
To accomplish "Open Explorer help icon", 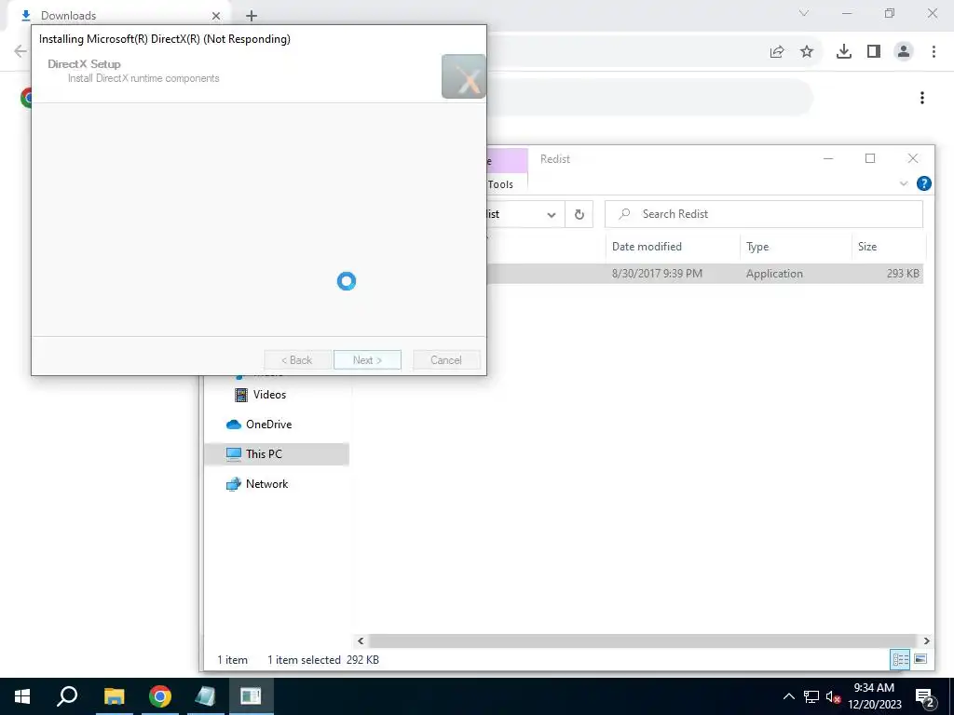I will (923, 183).
